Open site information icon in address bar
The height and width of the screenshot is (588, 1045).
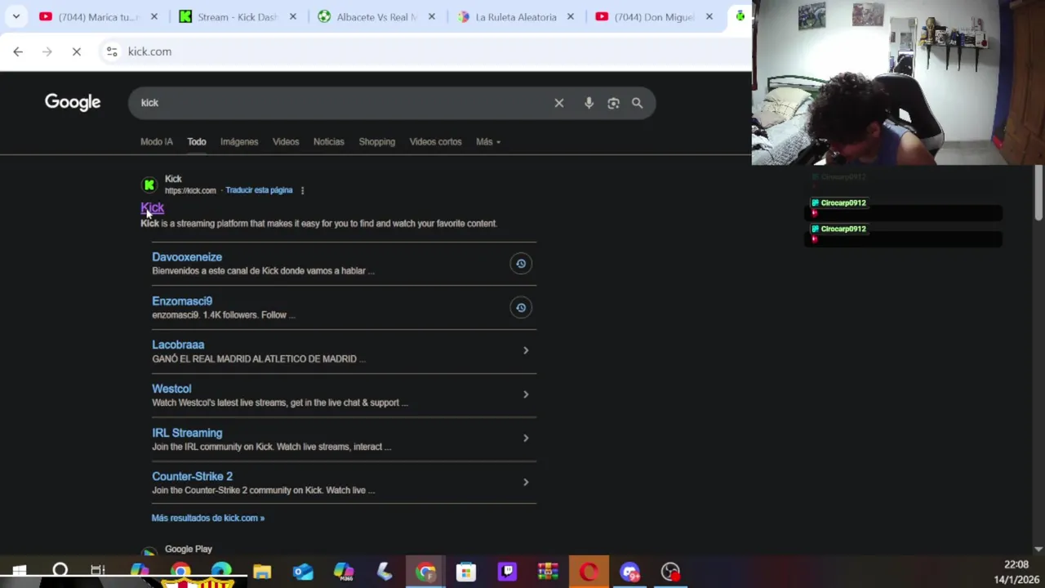(112, 51)
